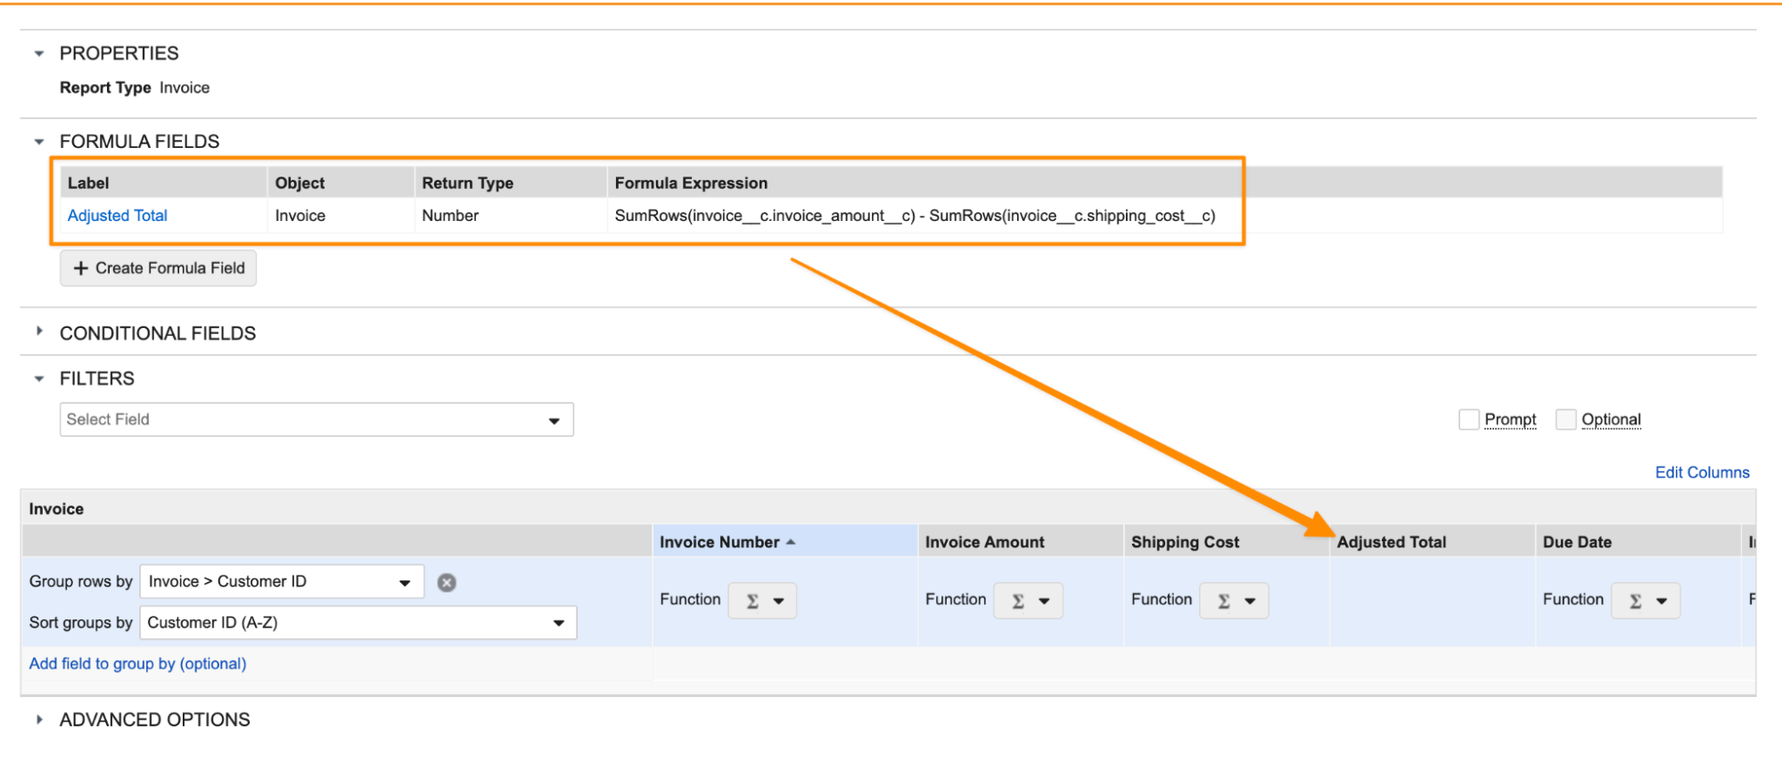Enable the Optional checkbox
1782x778 pixels.
point(1565,419)
